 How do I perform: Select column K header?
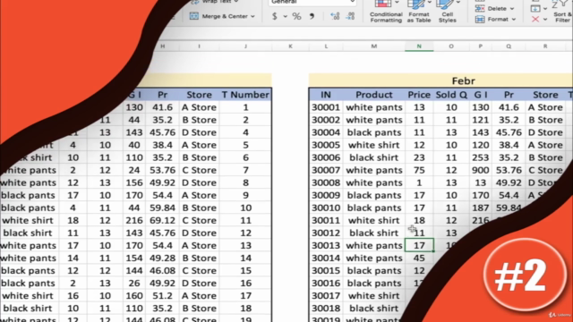(x=290, y=47)
